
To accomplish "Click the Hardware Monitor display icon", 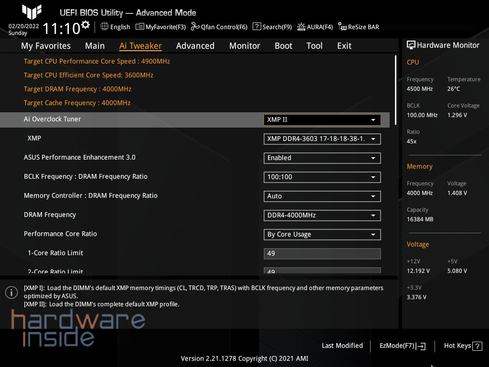I will tap(411, 45).
